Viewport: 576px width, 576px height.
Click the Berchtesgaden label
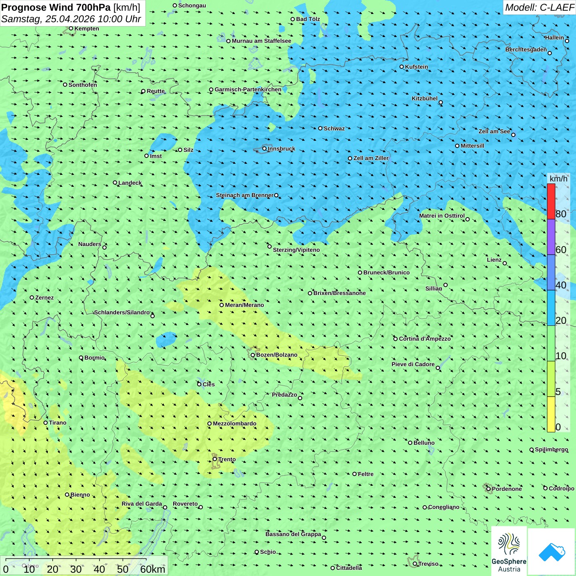point(526,49)
